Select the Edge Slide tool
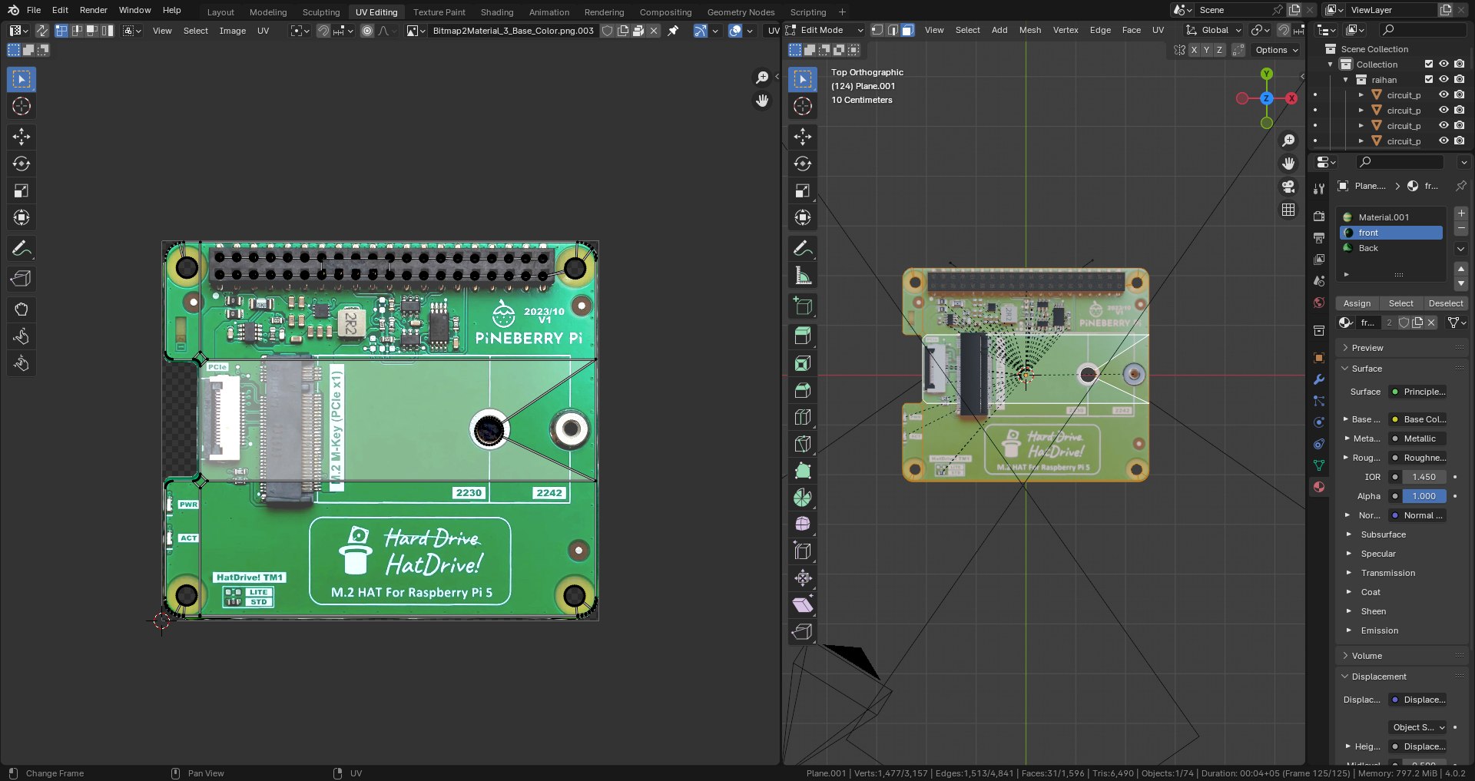 (x=803, y=551)
